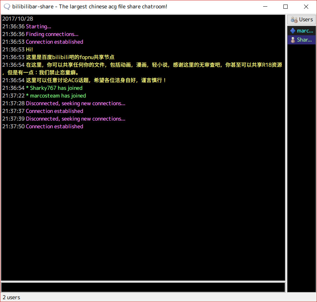Minimize the chatroom window

pos(265,7)
